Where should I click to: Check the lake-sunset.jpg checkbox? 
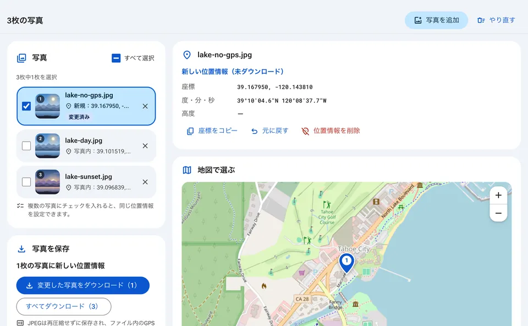tap(26, 182)
